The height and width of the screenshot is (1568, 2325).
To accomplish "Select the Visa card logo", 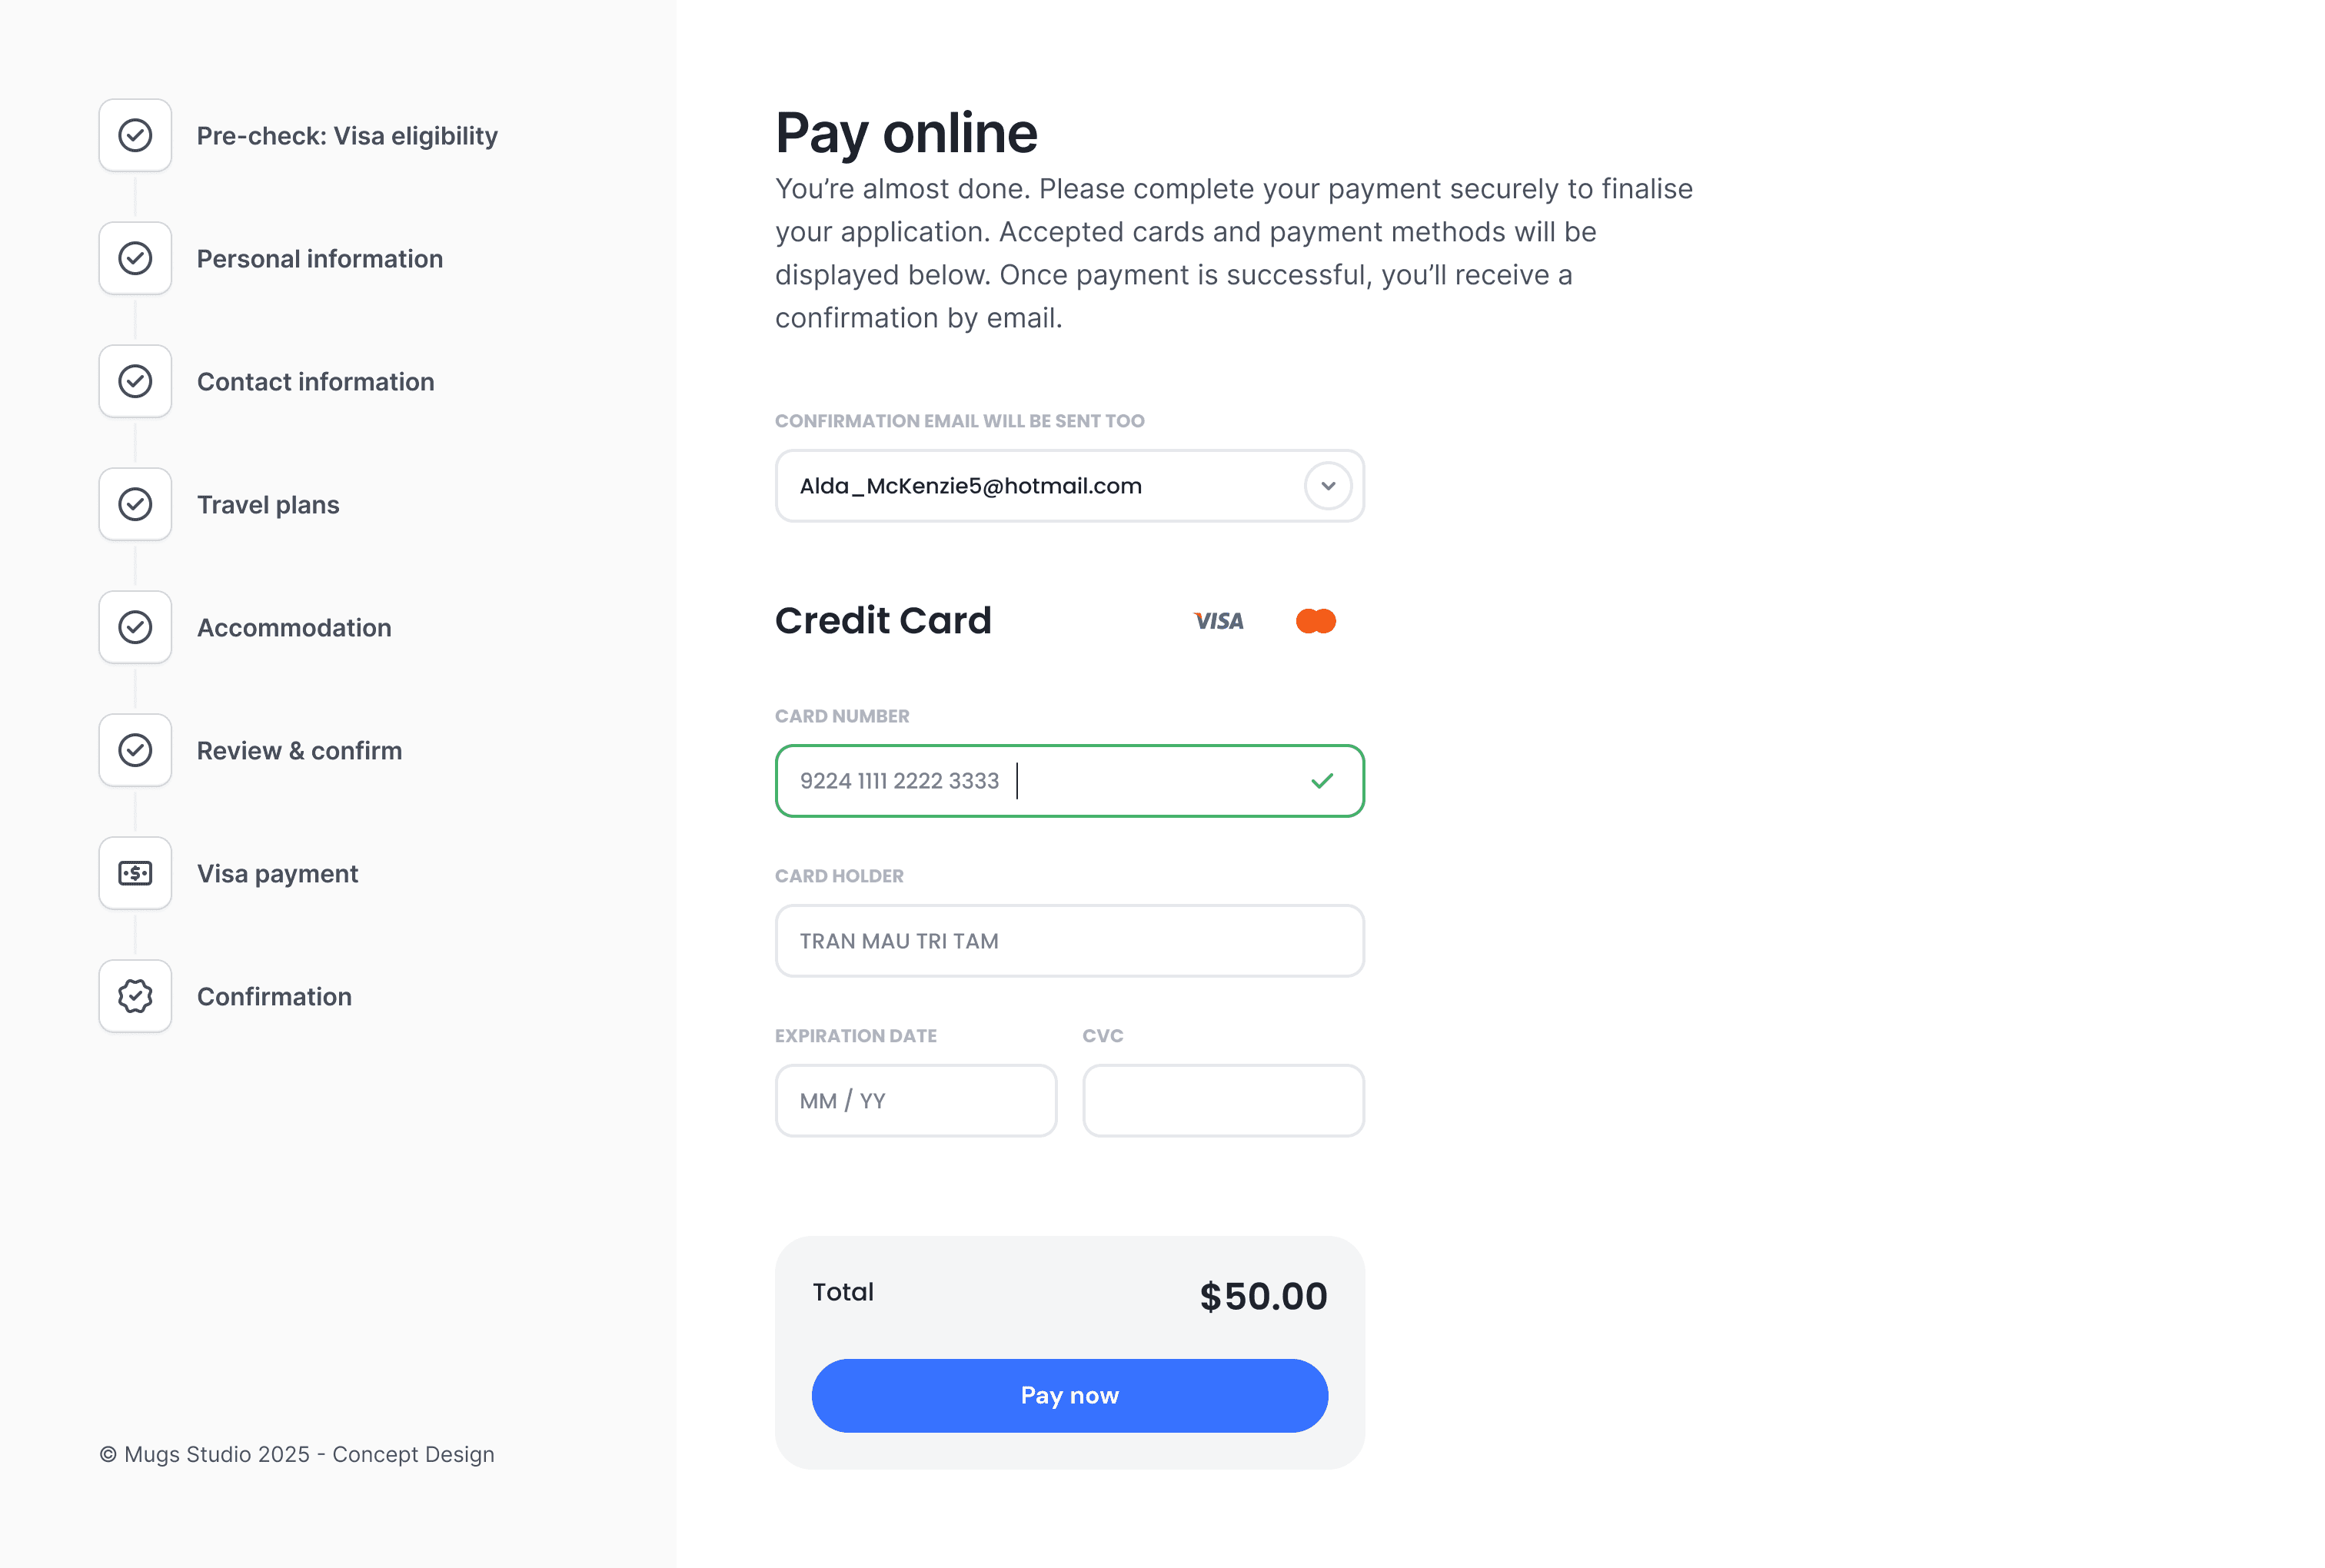I will click(x=1218, y=621).
